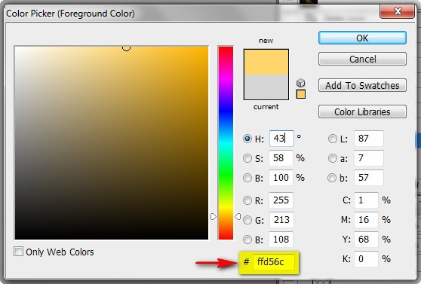
Task: Open Color Libraries
Action: [362, 111]
